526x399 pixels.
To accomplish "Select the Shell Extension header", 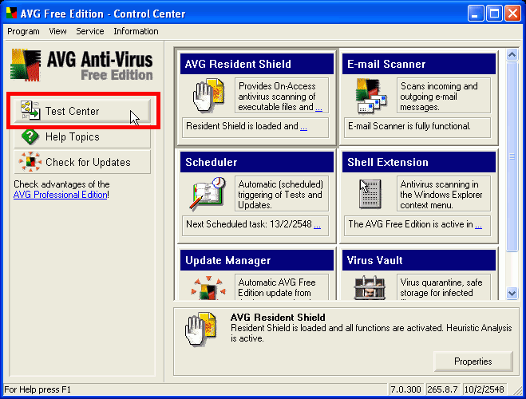I will [419, 162].
